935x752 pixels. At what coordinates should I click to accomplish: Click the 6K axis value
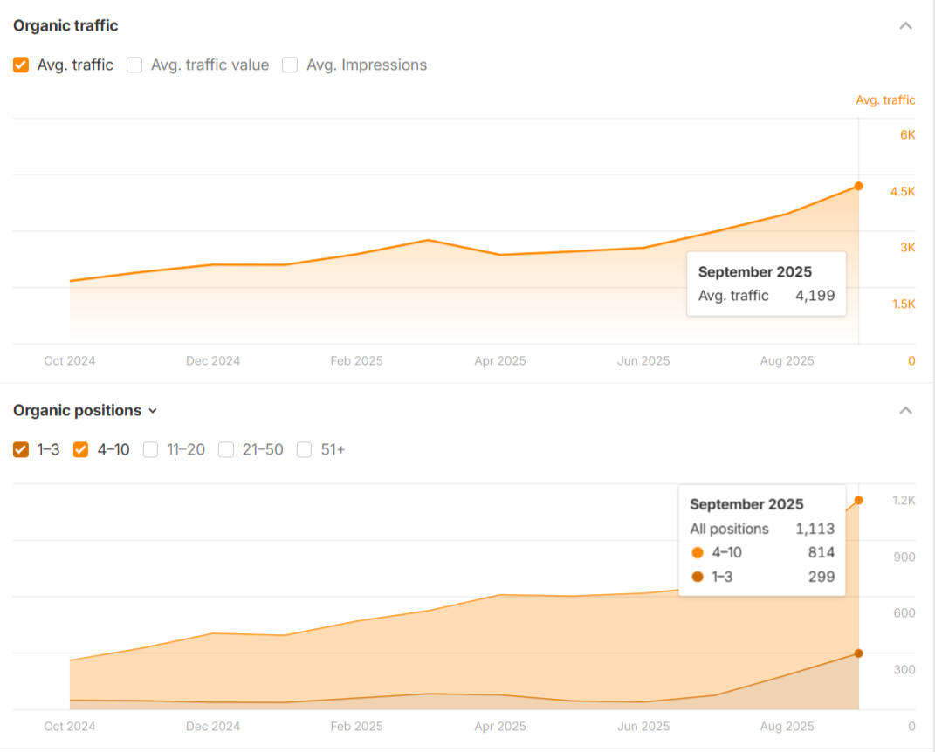coord(908,135)
